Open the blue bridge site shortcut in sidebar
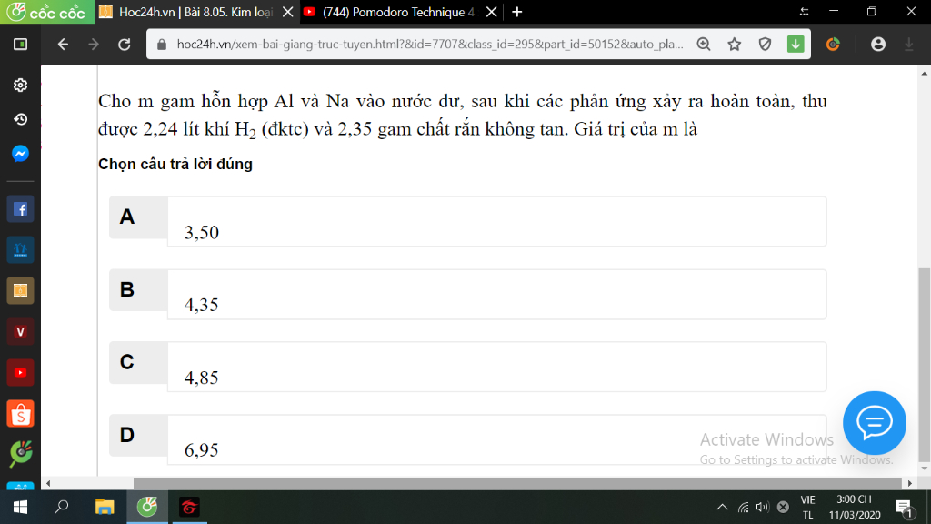 click(x=20, y=250)
